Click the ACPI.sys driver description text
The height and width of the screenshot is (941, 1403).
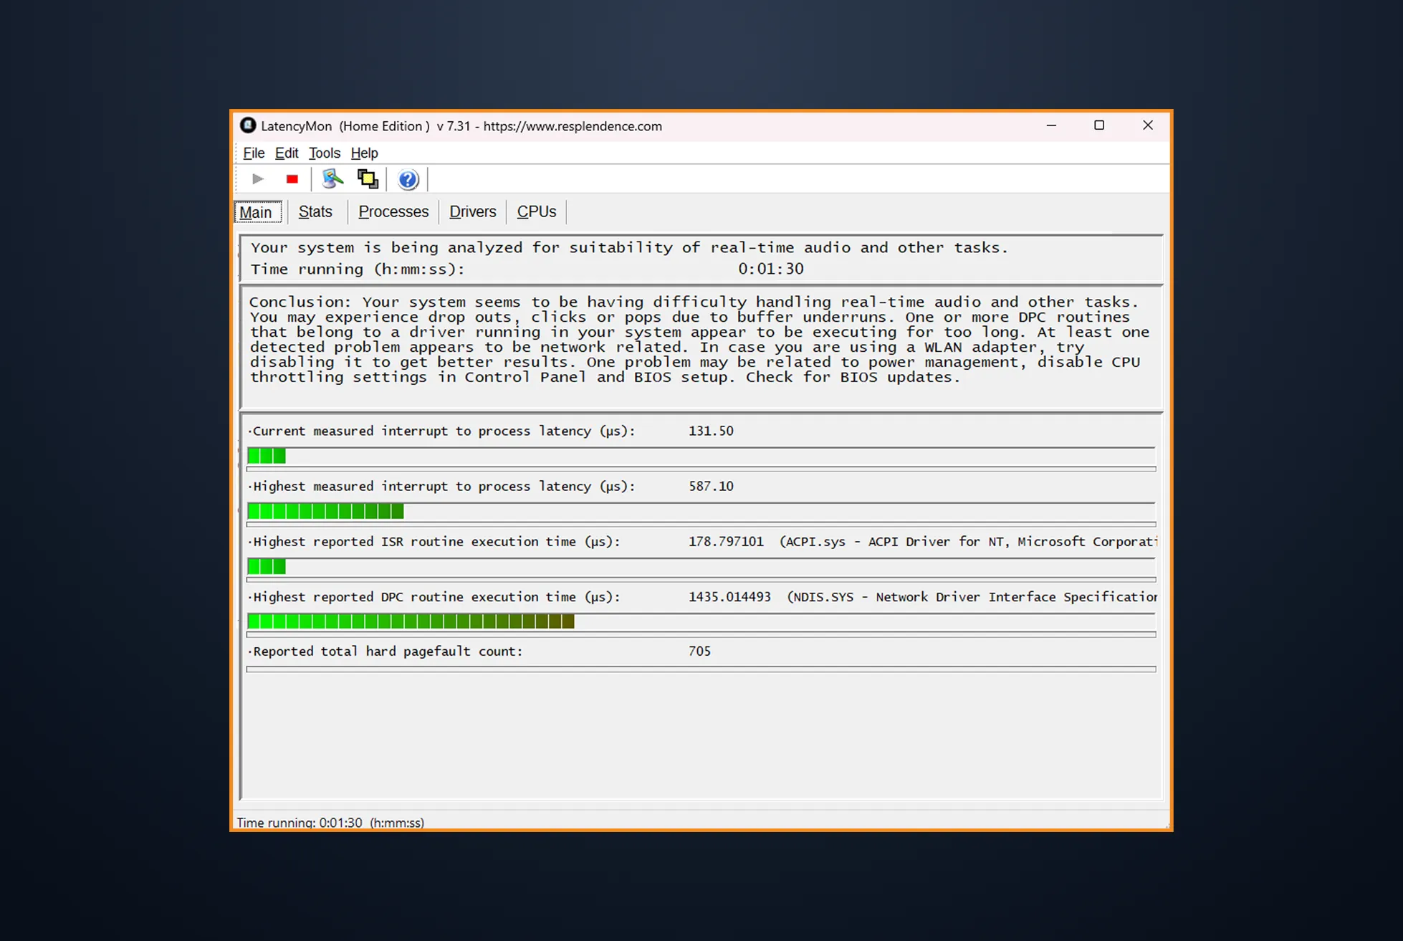coord(968,541)
